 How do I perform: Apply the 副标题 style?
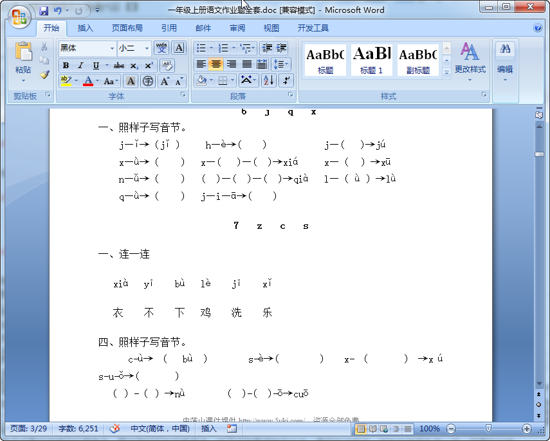point(417,60)
